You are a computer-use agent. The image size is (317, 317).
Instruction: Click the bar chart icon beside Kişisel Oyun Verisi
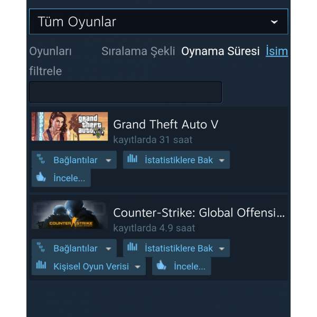[x=41, y=265]
